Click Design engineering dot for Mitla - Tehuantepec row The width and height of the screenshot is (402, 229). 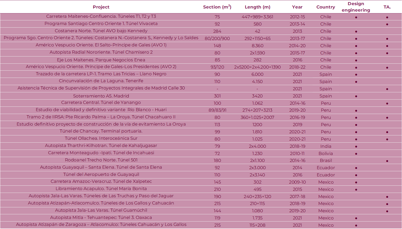356,218
